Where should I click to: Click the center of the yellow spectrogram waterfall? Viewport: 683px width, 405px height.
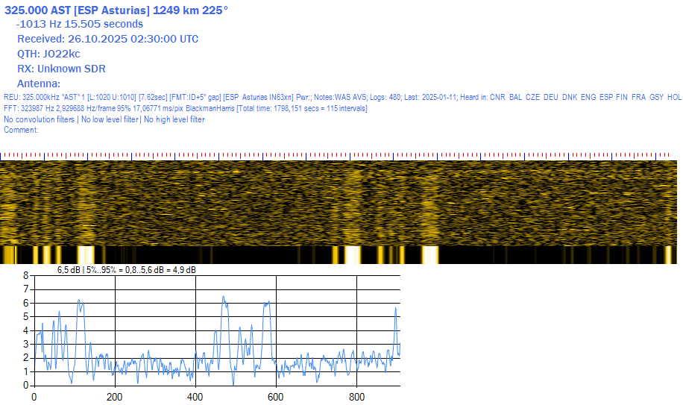tap(340, 203)
